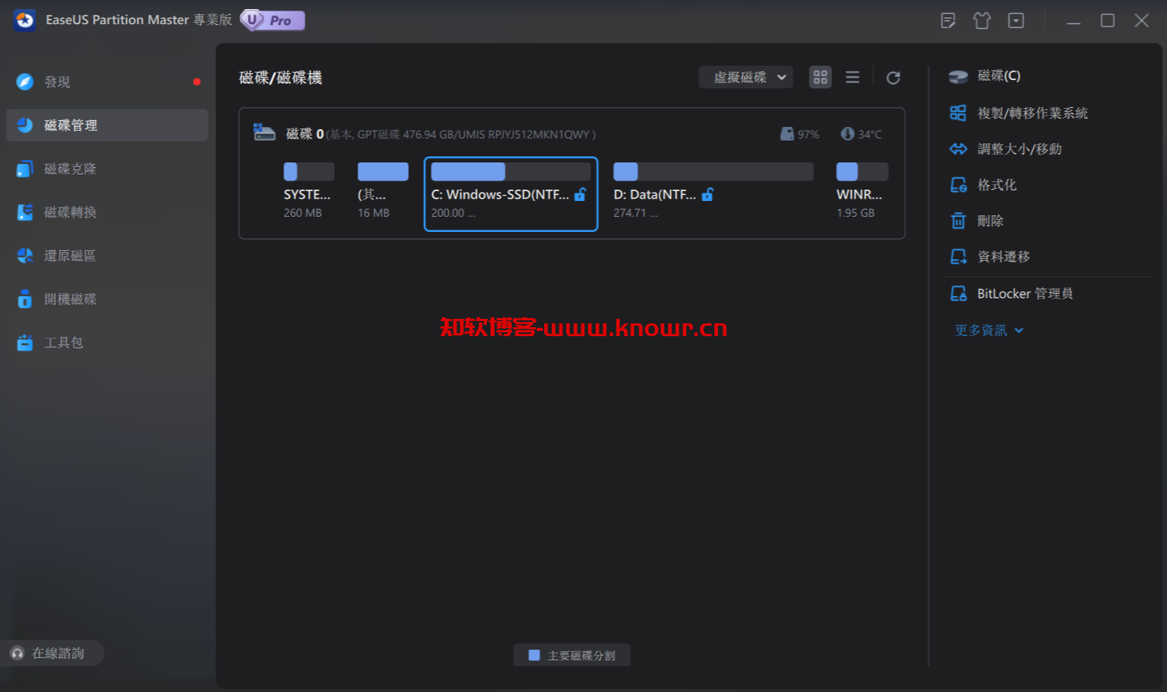1167x692 pixels.
Task: Refresh the disk list
Action: [893, 78]
